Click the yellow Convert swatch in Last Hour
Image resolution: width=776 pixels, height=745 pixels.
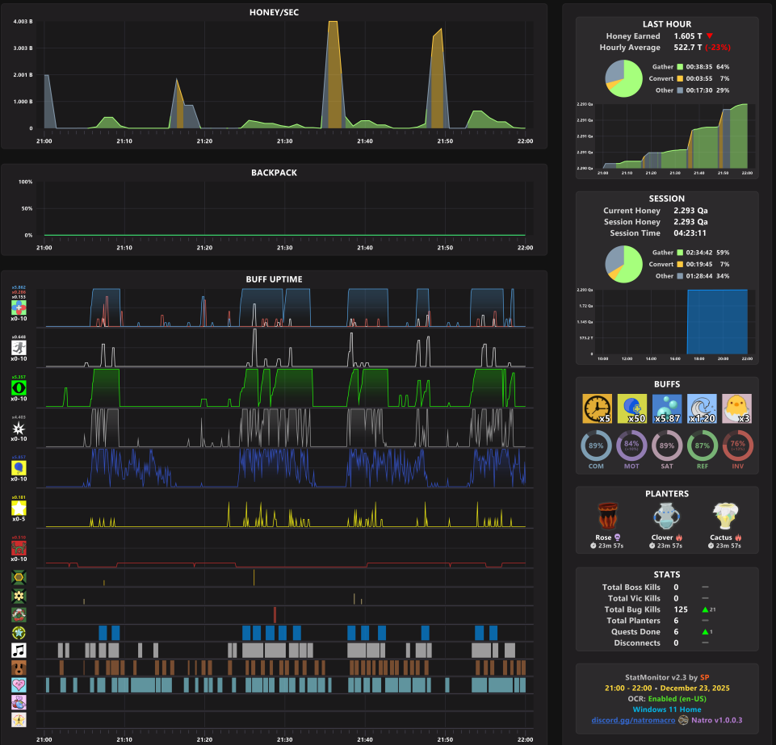click(x=680, y=78)
